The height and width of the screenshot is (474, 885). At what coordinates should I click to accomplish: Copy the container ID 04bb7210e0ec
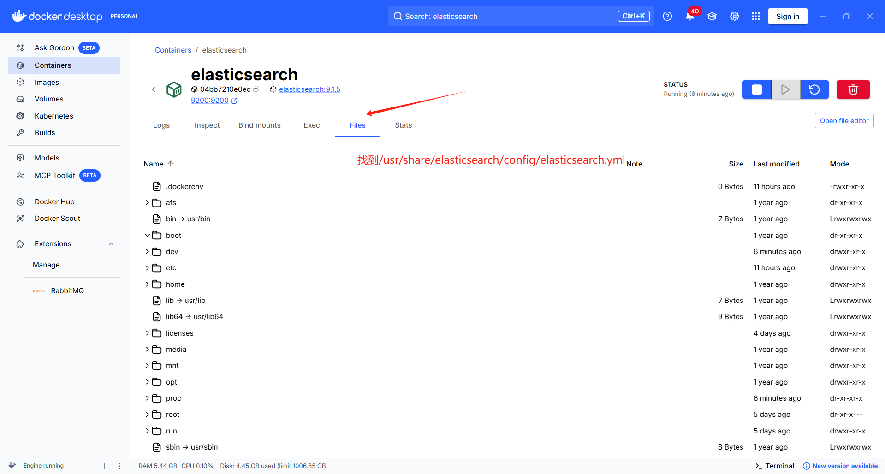[256, 89]
